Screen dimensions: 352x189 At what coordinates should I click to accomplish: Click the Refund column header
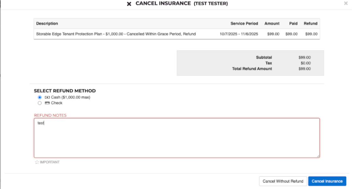(311, 23)
